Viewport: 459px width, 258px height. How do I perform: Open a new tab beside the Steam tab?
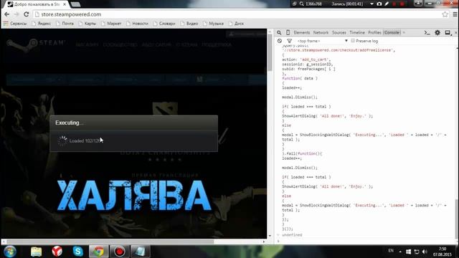pyautogui.click(x=75, y=4)
